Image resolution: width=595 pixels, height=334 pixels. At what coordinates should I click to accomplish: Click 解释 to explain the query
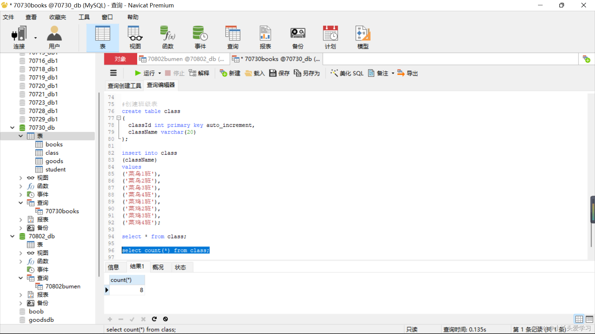tap(199, 73)
